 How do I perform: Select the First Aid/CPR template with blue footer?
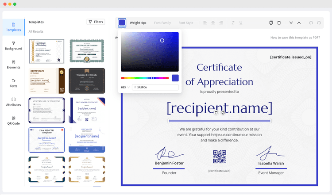pos(87,140)
